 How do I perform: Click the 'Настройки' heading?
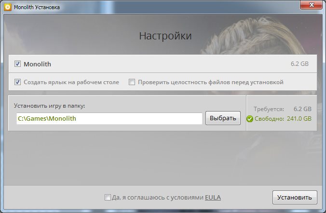[165, 36]
